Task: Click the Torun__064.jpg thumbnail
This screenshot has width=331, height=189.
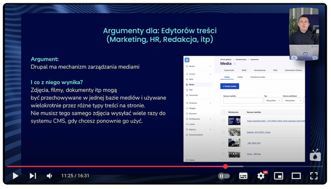Action: pos(234,154)
